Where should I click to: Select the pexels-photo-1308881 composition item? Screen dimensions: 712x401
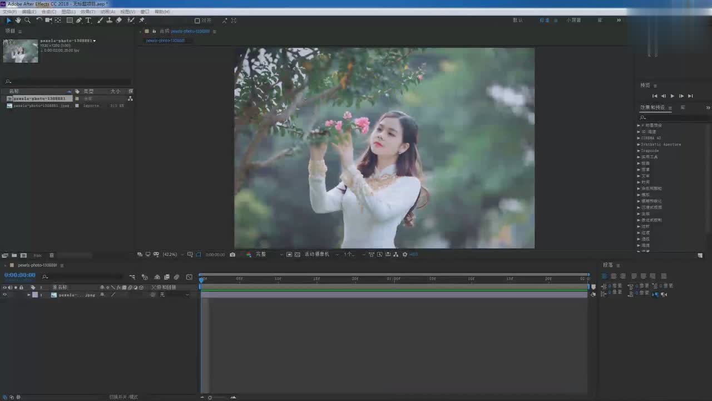pos(39,99)
